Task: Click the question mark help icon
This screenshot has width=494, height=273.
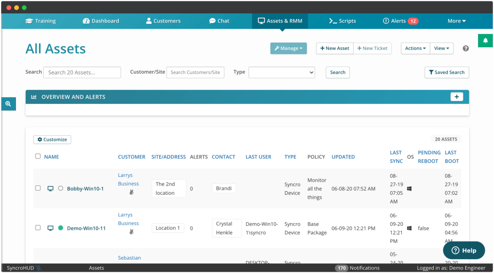Action: pos(466,48)
